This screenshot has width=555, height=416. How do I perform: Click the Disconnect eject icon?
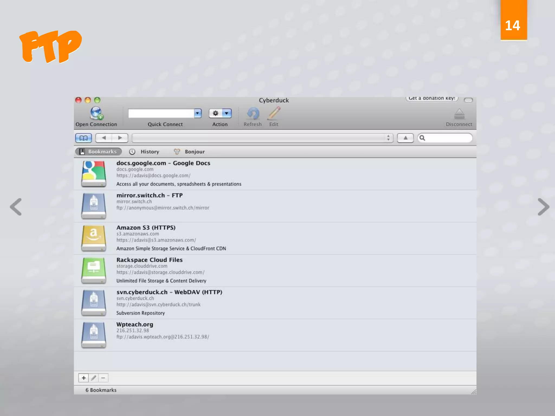point(459,114)
